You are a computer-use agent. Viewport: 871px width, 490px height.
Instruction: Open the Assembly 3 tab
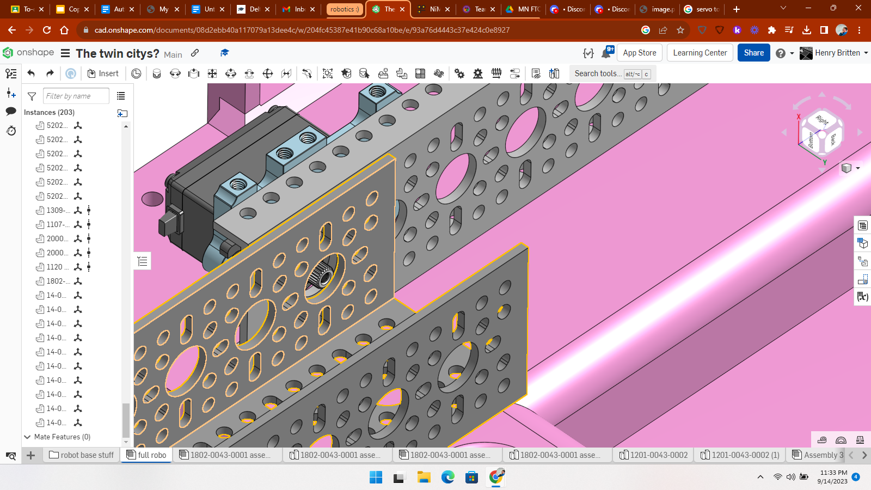[818, 455]
